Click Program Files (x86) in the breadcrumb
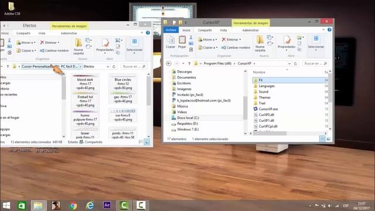 coord(218,63)
